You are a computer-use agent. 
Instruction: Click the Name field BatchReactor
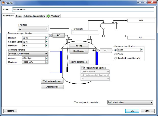point(83,9)
